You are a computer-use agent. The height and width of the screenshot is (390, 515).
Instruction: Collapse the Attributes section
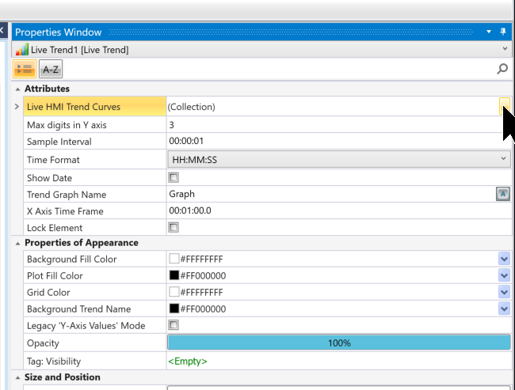pos(17,89)
